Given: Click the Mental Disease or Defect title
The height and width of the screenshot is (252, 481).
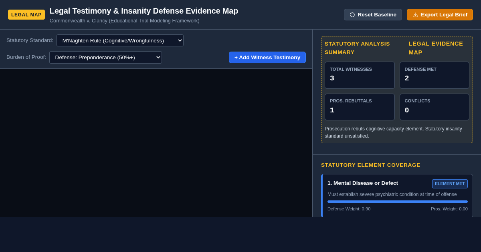Looking at the screenshot, I should pos(363,183).
